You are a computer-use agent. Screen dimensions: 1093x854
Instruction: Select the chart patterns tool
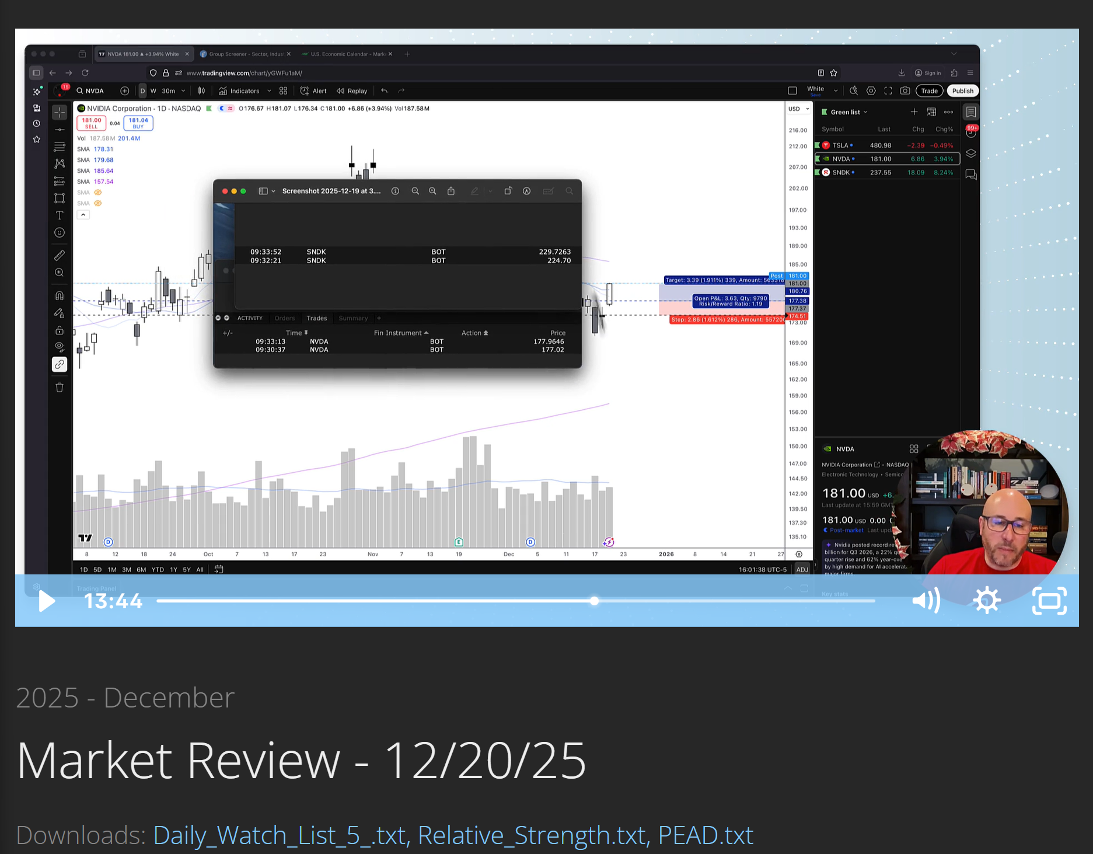coord(60,163)
